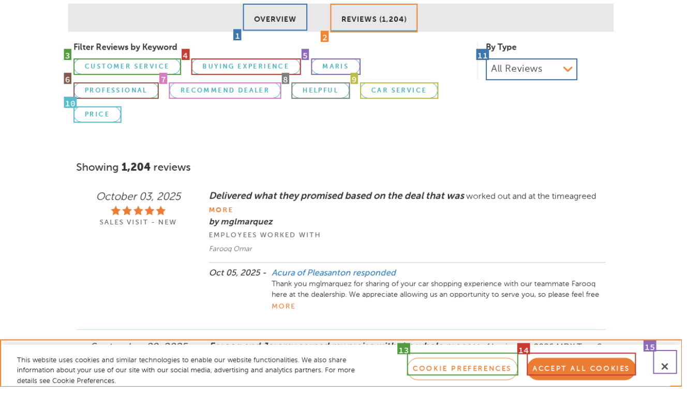The height and width of the screenshot is (396, 687).
Task: Filter reviews by Buying Experience keyword
Action: 246,66
